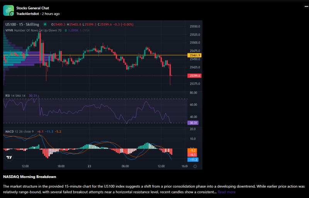Select the MACD 12 26 close 9 label
The height and width of the screenshot is (198, 309).
point(19,132)
